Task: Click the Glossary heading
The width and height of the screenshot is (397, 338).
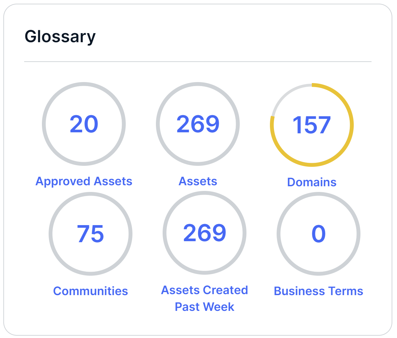Action: (60, 37)
